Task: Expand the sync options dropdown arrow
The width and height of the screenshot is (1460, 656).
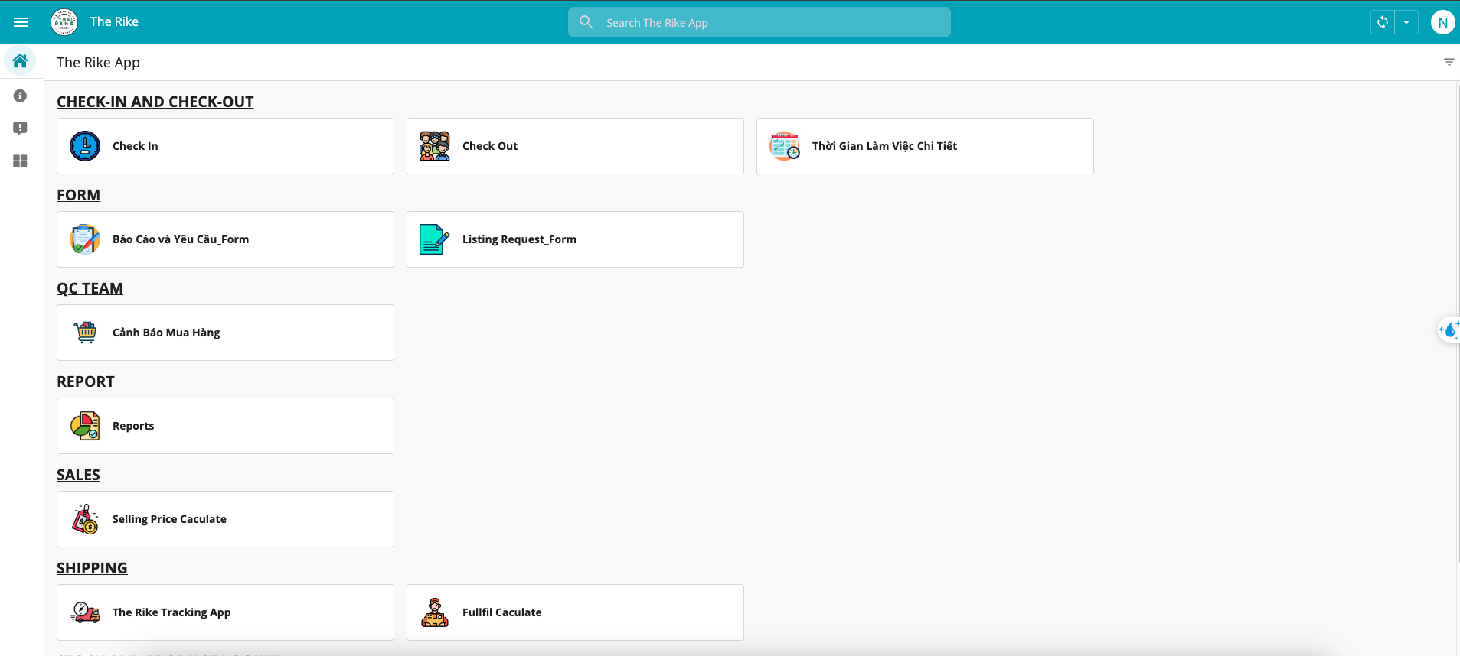Action: pyautogui.click(x=1406, y=22)
